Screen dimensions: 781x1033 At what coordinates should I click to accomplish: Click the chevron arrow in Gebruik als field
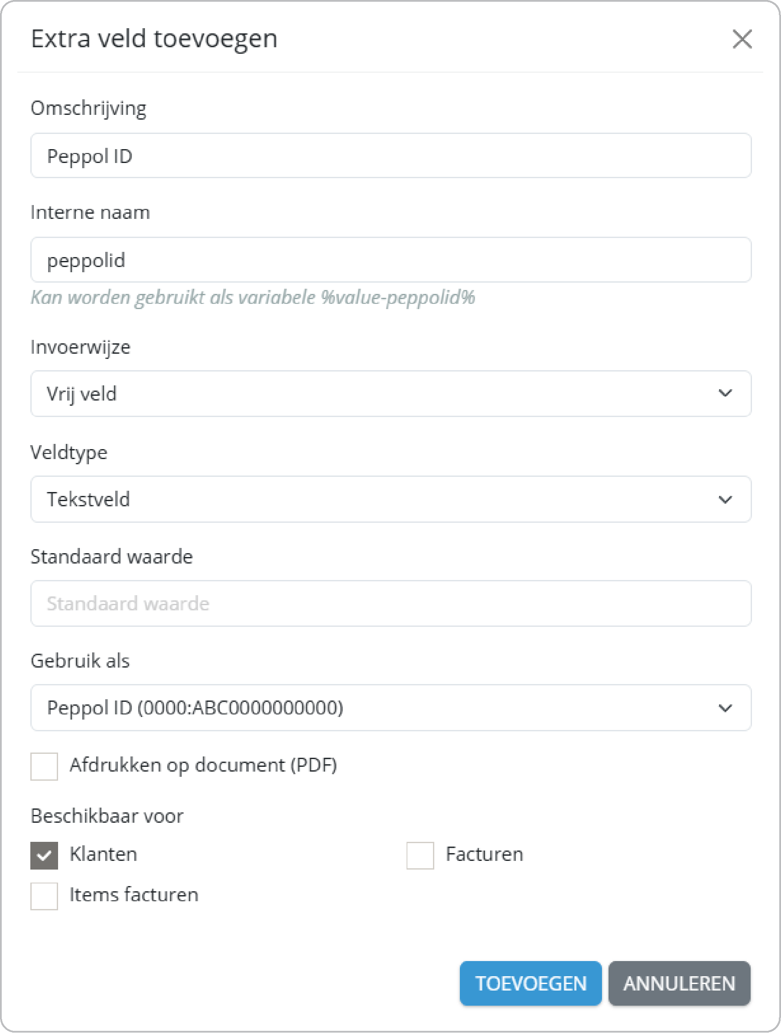click(x=725, y=708)
